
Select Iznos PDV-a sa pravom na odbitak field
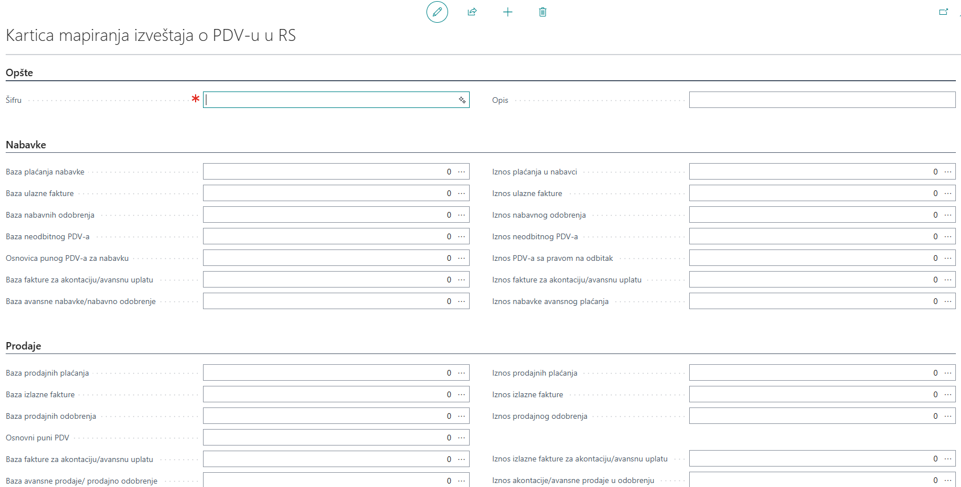(x=810, y=258)
